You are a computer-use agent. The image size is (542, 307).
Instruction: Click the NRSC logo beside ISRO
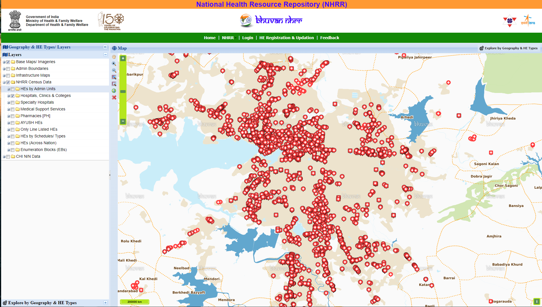click(510, 21)
